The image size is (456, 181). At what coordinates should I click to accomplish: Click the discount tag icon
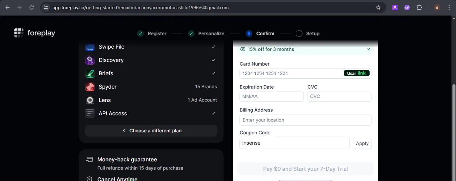[x=243, y=49]
